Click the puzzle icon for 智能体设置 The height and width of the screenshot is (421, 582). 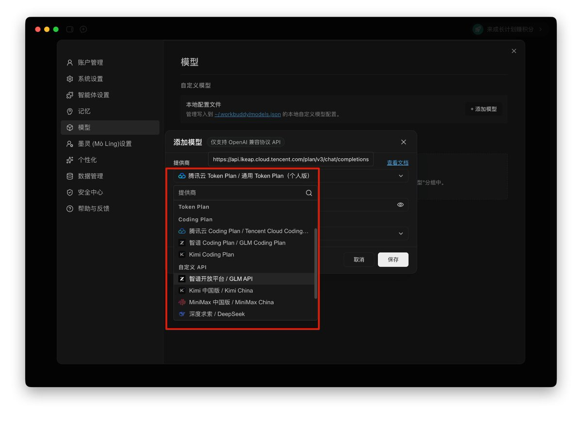[70, 95]
